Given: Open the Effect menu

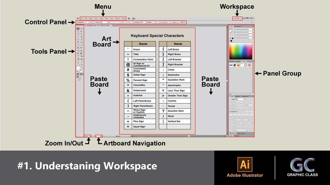Looking at the screenshot, I should point(107,18).
